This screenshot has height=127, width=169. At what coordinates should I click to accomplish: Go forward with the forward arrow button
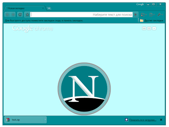13,15
